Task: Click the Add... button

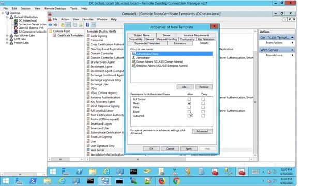Action: pyautogui.click(x=185, y=87)
